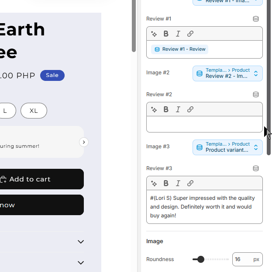Viewport: 272px width, 272px height.
Task: Expand second collapsible row chevron in preview
Action: click(81, 262)
